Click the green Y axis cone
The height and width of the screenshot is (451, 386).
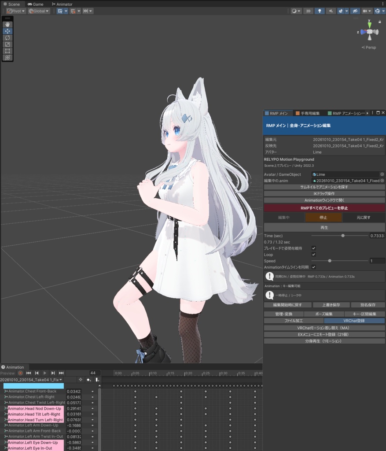pos(370,25)
